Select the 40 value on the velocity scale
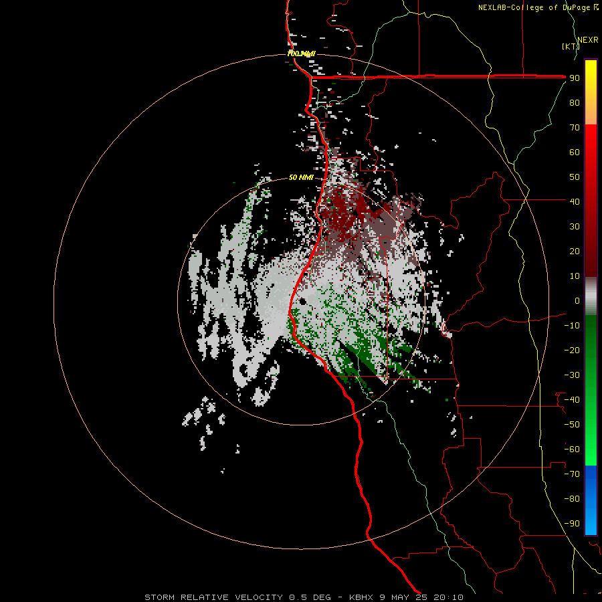602x602 pixels. tap(575, 201)
